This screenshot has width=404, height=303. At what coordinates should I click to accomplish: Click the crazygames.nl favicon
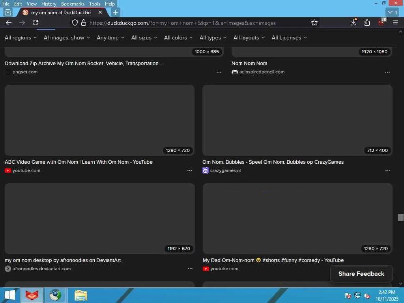click(205, 170)
